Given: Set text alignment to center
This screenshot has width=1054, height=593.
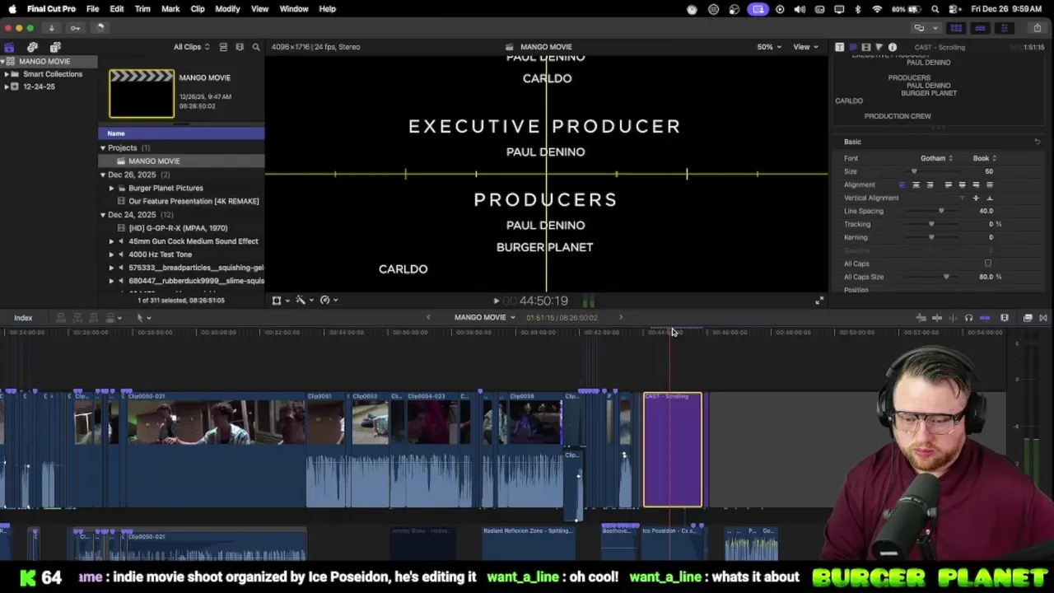Looking at the screenshot, I should (916, 184).
